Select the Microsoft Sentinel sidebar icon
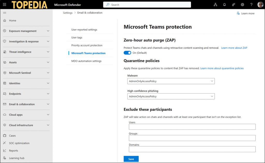Screen dimensions: 265x163 (x=5, y=73)
